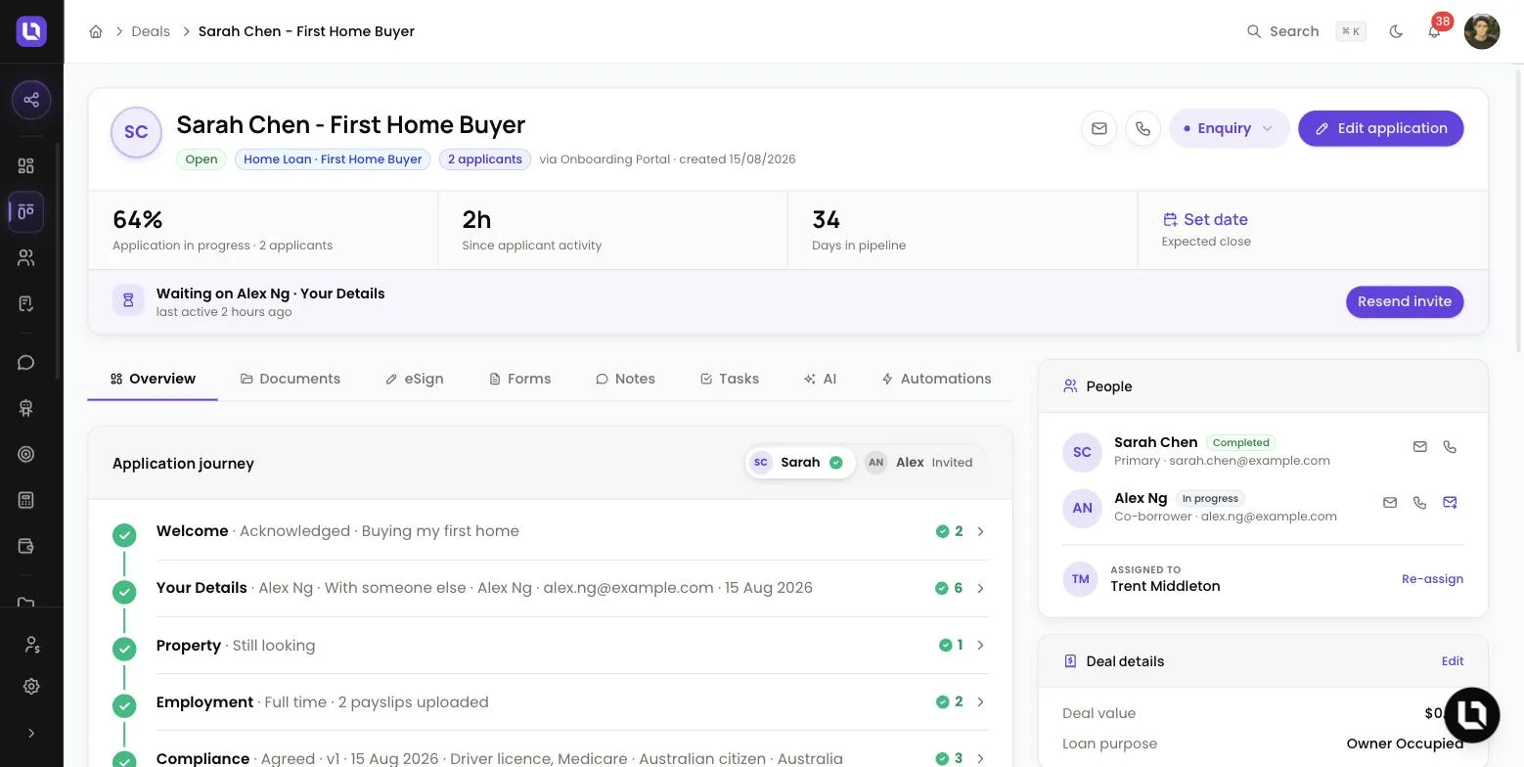The image size is (1524, 767).
Task: Email Sarah Chen from People panel
Action: 1420,447
